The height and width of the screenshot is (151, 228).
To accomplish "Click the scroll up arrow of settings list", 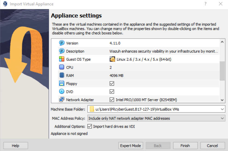I will tap(222, 42).
